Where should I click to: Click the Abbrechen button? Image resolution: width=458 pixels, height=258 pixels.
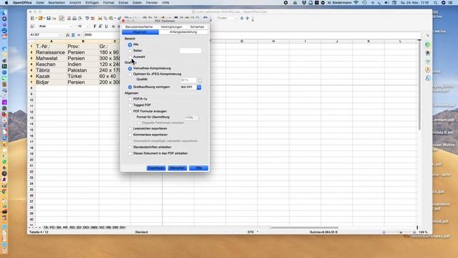[x=177, y=168]
